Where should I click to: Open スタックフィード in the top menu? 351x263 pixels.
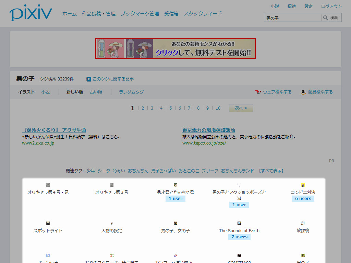point(203,14)
